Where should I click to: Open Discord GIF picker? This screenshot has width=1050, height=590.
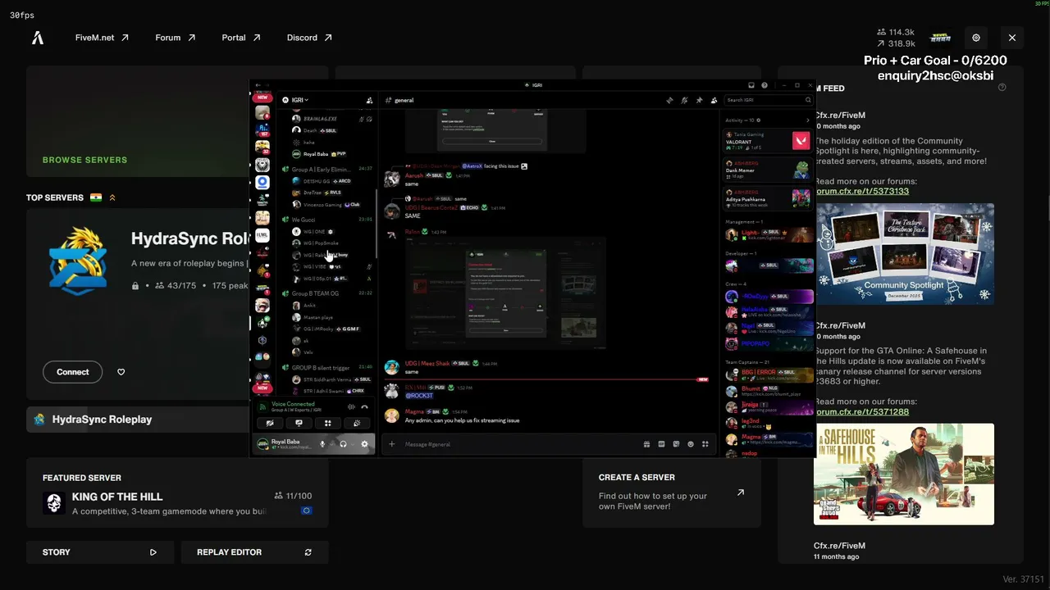point(661,444)
